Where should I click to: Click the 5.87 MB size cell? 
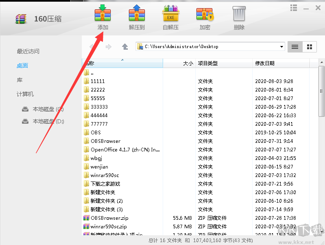tap(182, 227)
